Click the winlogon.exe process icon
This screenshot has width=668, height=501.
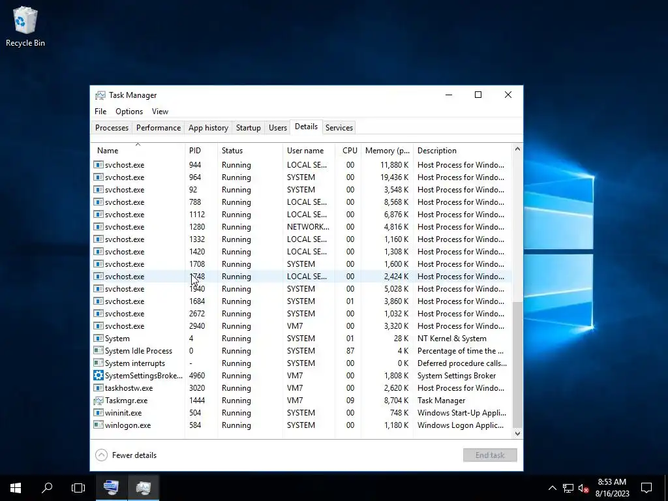pos(99,425)
